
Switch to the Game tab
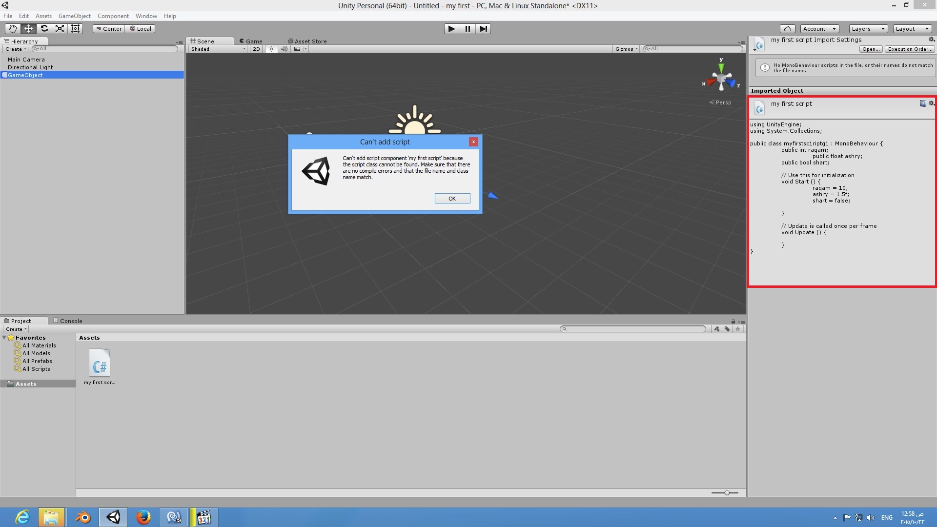pyautogui.click(x=251, y=41)
